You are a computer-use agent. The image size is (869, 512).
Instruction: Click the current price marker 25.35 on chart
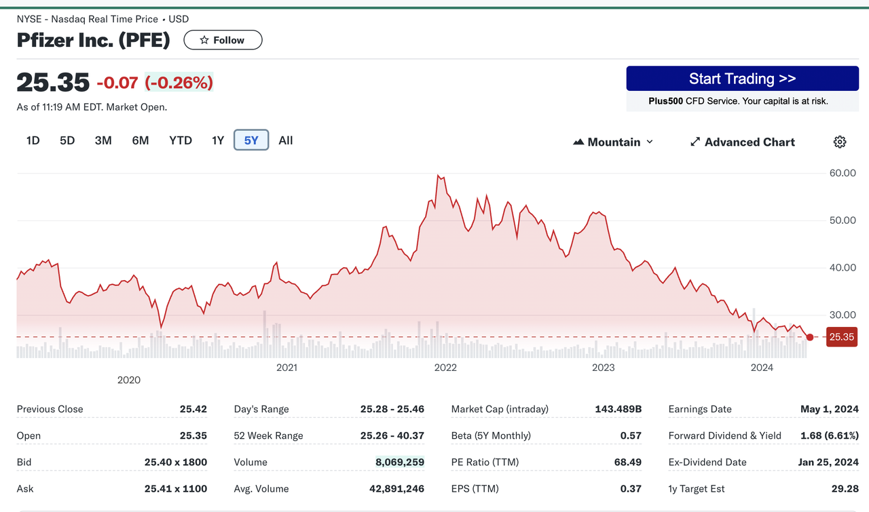[x=841, y=337]
